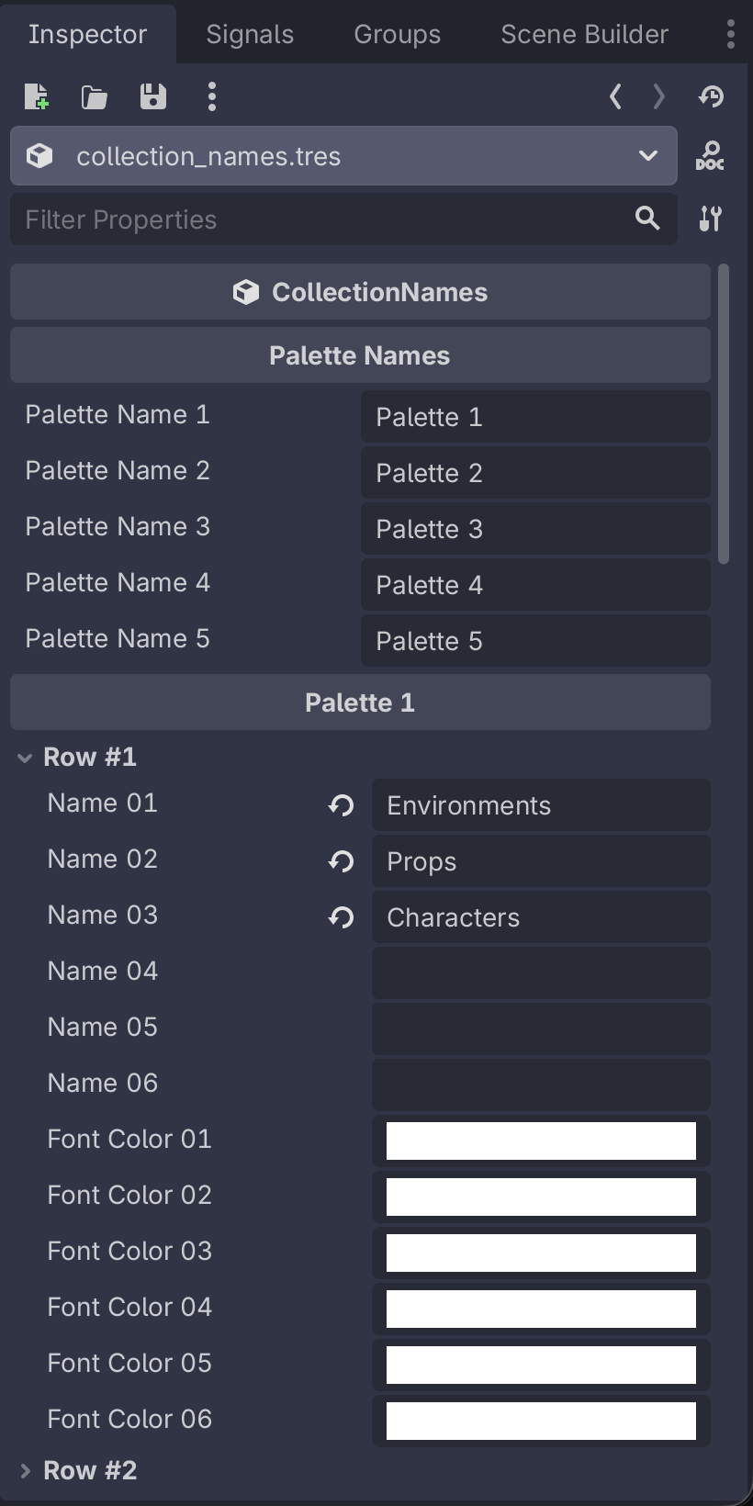This screenshot has height=1506, width=753.
Task: Revert the Characters value on Name 03
Action: click(x=341, y=917)
